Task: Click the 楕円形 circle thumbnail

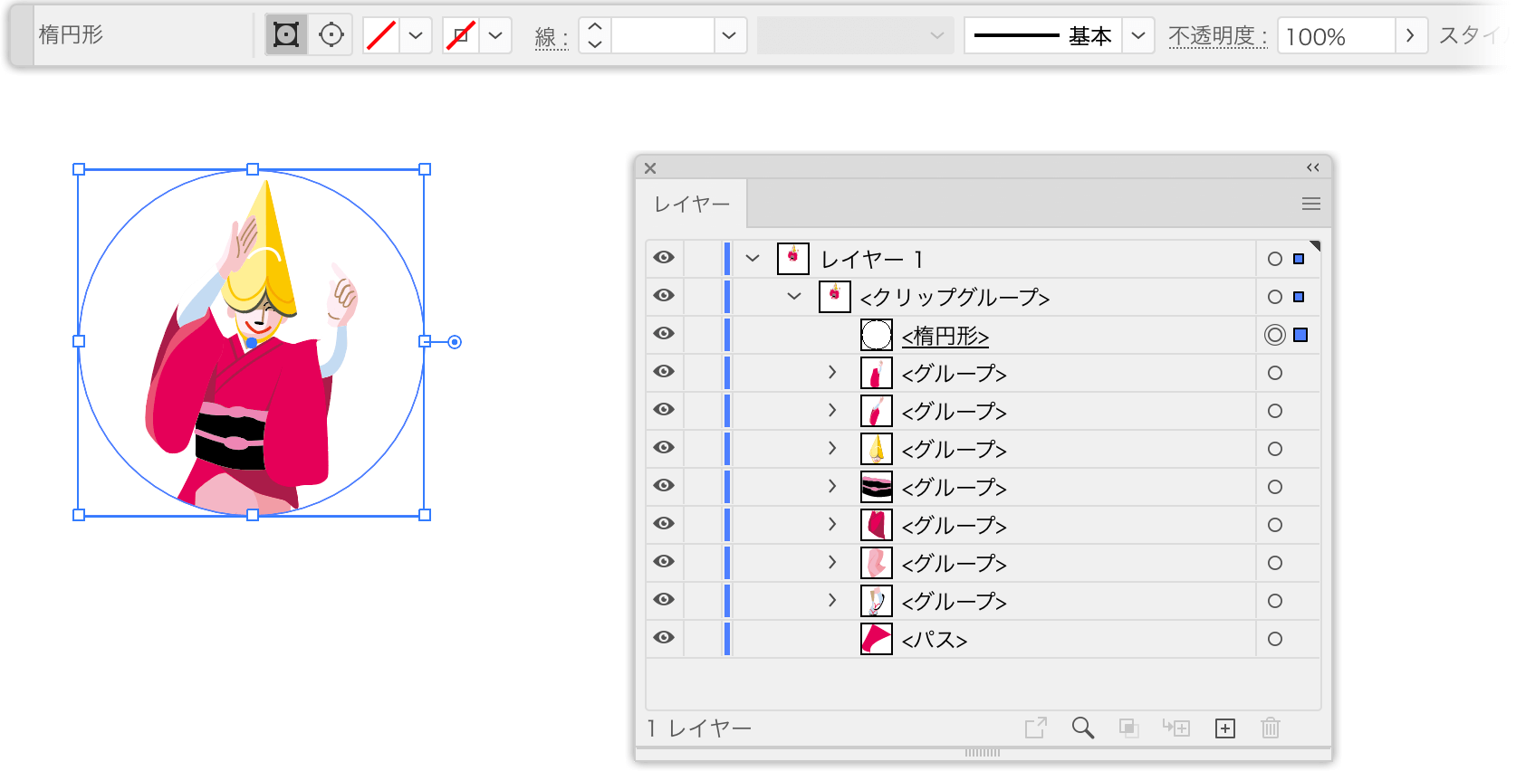Action: (877, 335)
